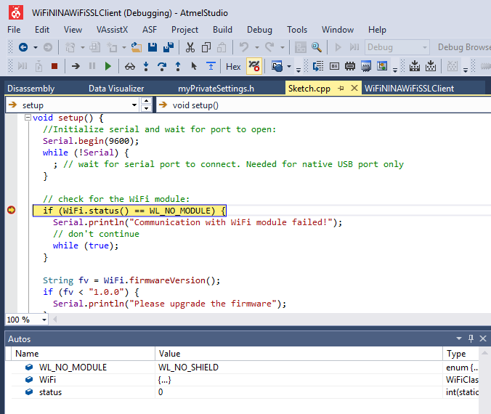This screenshot has width=491, height=414.
Task: Open the VAssistX menu
Action: [112, 30]
